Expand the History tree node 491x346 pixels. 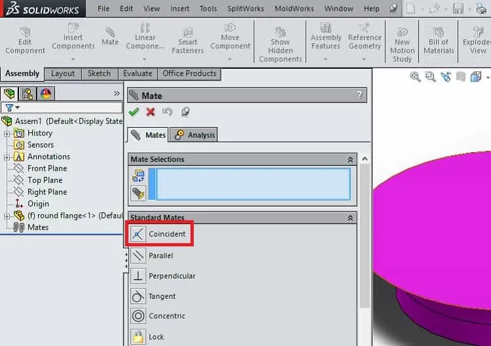tap(7, 134)
